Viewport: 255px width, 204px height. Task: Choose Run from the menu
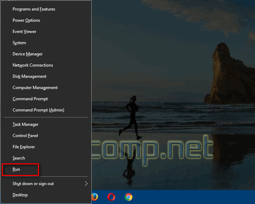46,169
